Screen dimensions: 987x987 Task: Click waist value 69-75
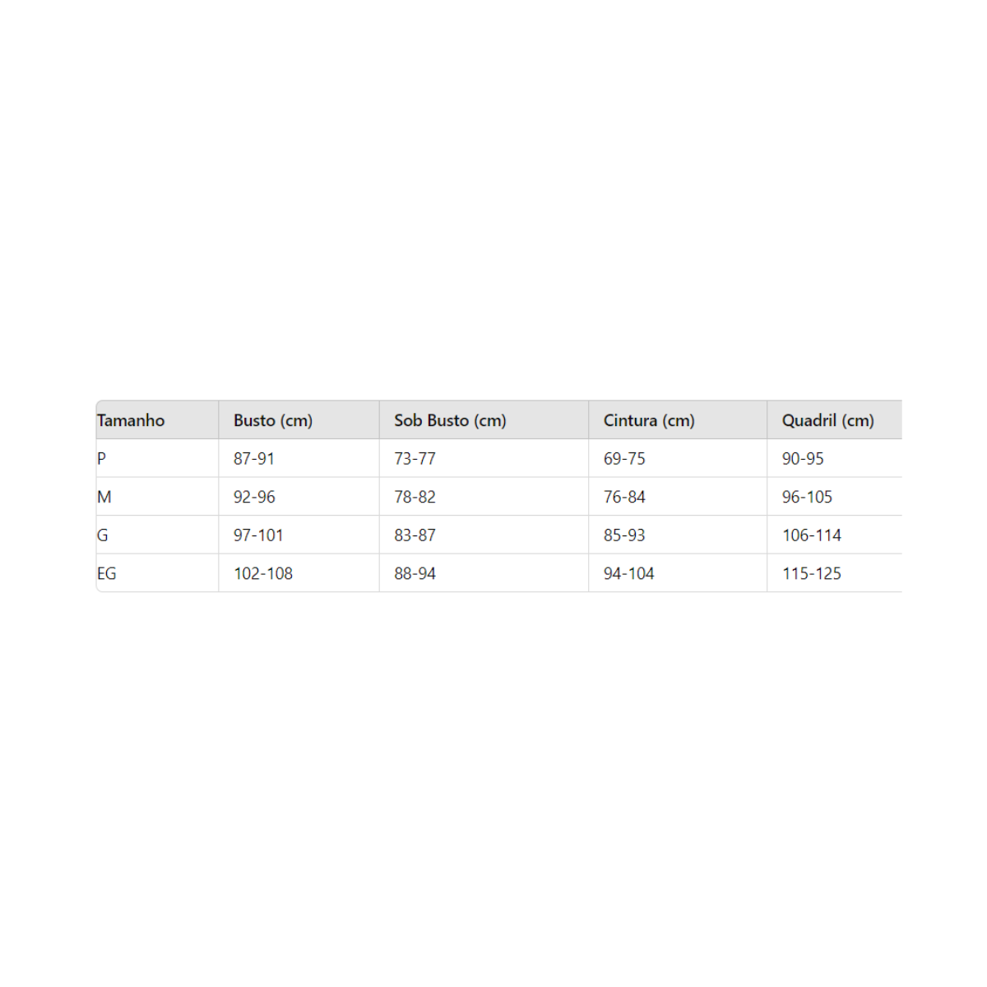(x=624, y=459)
